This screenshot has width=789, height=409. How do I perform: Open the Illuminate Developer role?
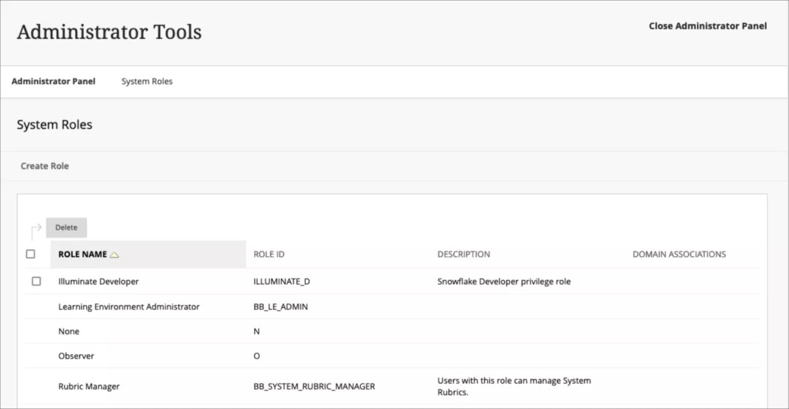coord(98,281)
